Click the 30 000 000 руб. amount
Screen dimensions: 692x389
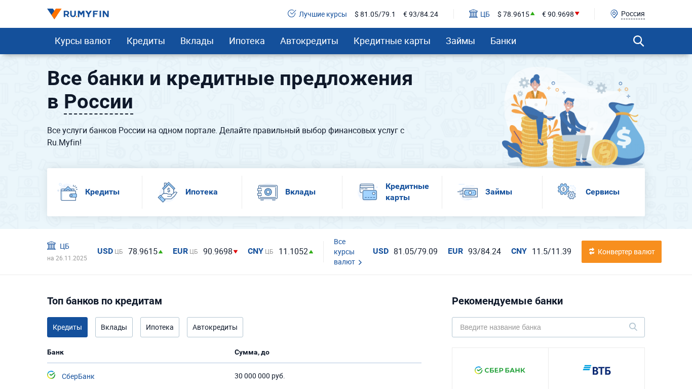click(260, 376)
